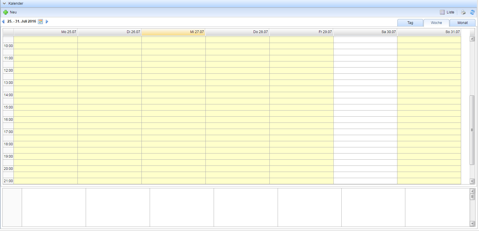Click the print icon
The width and height of the screenshot is (479, 231).
pyautogui.click(x=463, y=12)
